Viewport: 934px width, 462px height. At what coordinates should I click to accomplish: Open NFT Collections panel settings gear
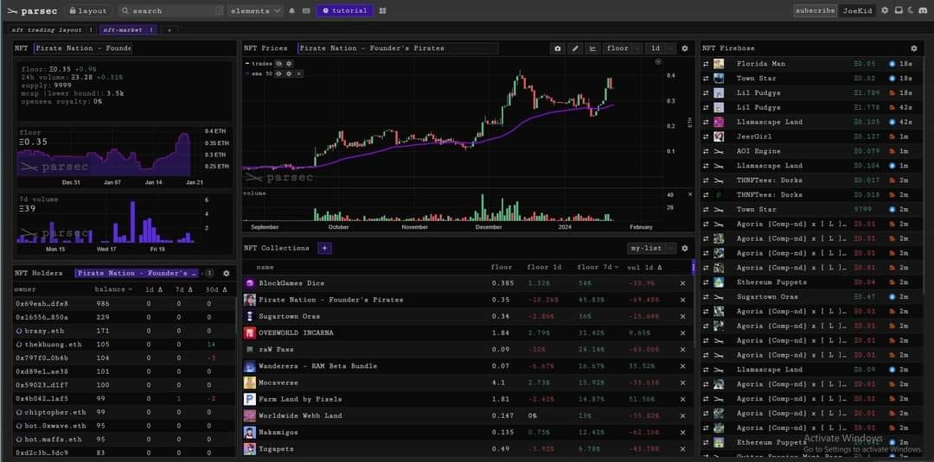click(x=684, y=248)
